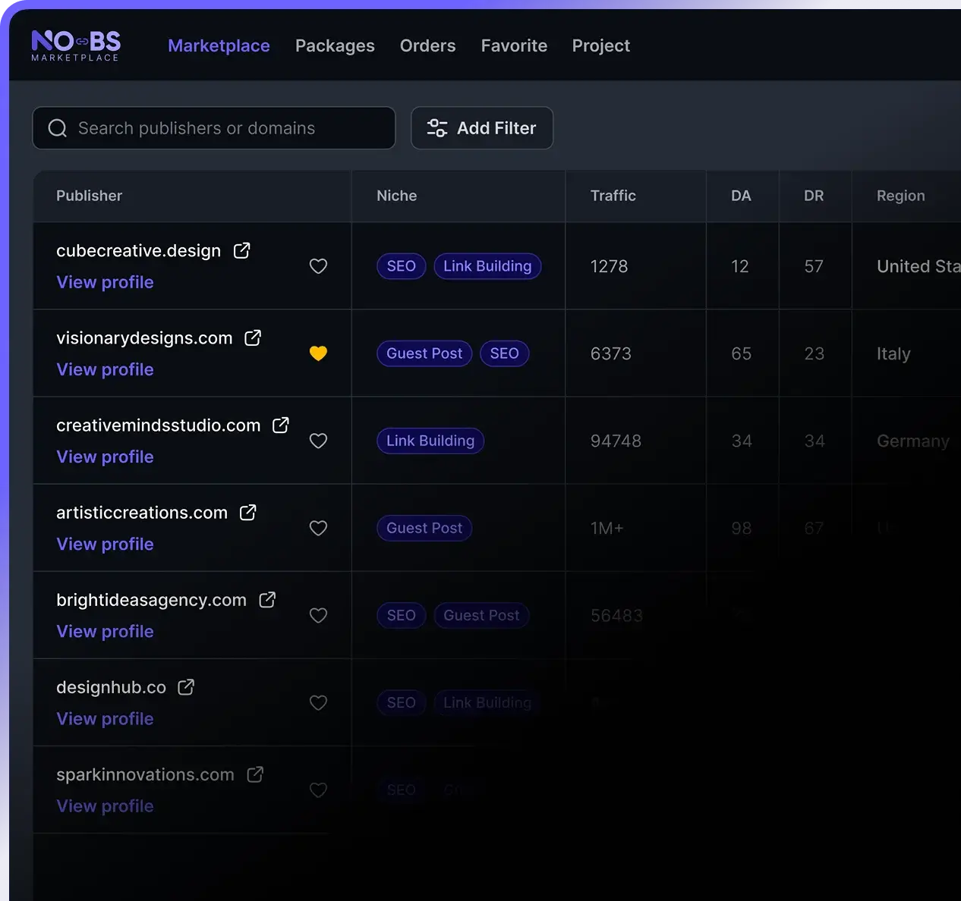Click the search magnifier icon
Image resolution: width=961 pixels, height=901 pixels.
57,127
